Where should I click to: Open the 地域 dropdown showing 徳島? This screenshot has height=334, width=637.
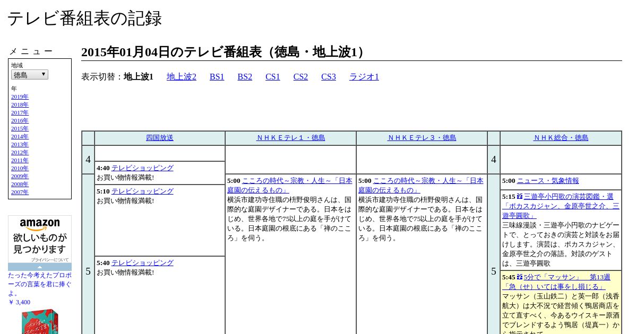(30, 75)
